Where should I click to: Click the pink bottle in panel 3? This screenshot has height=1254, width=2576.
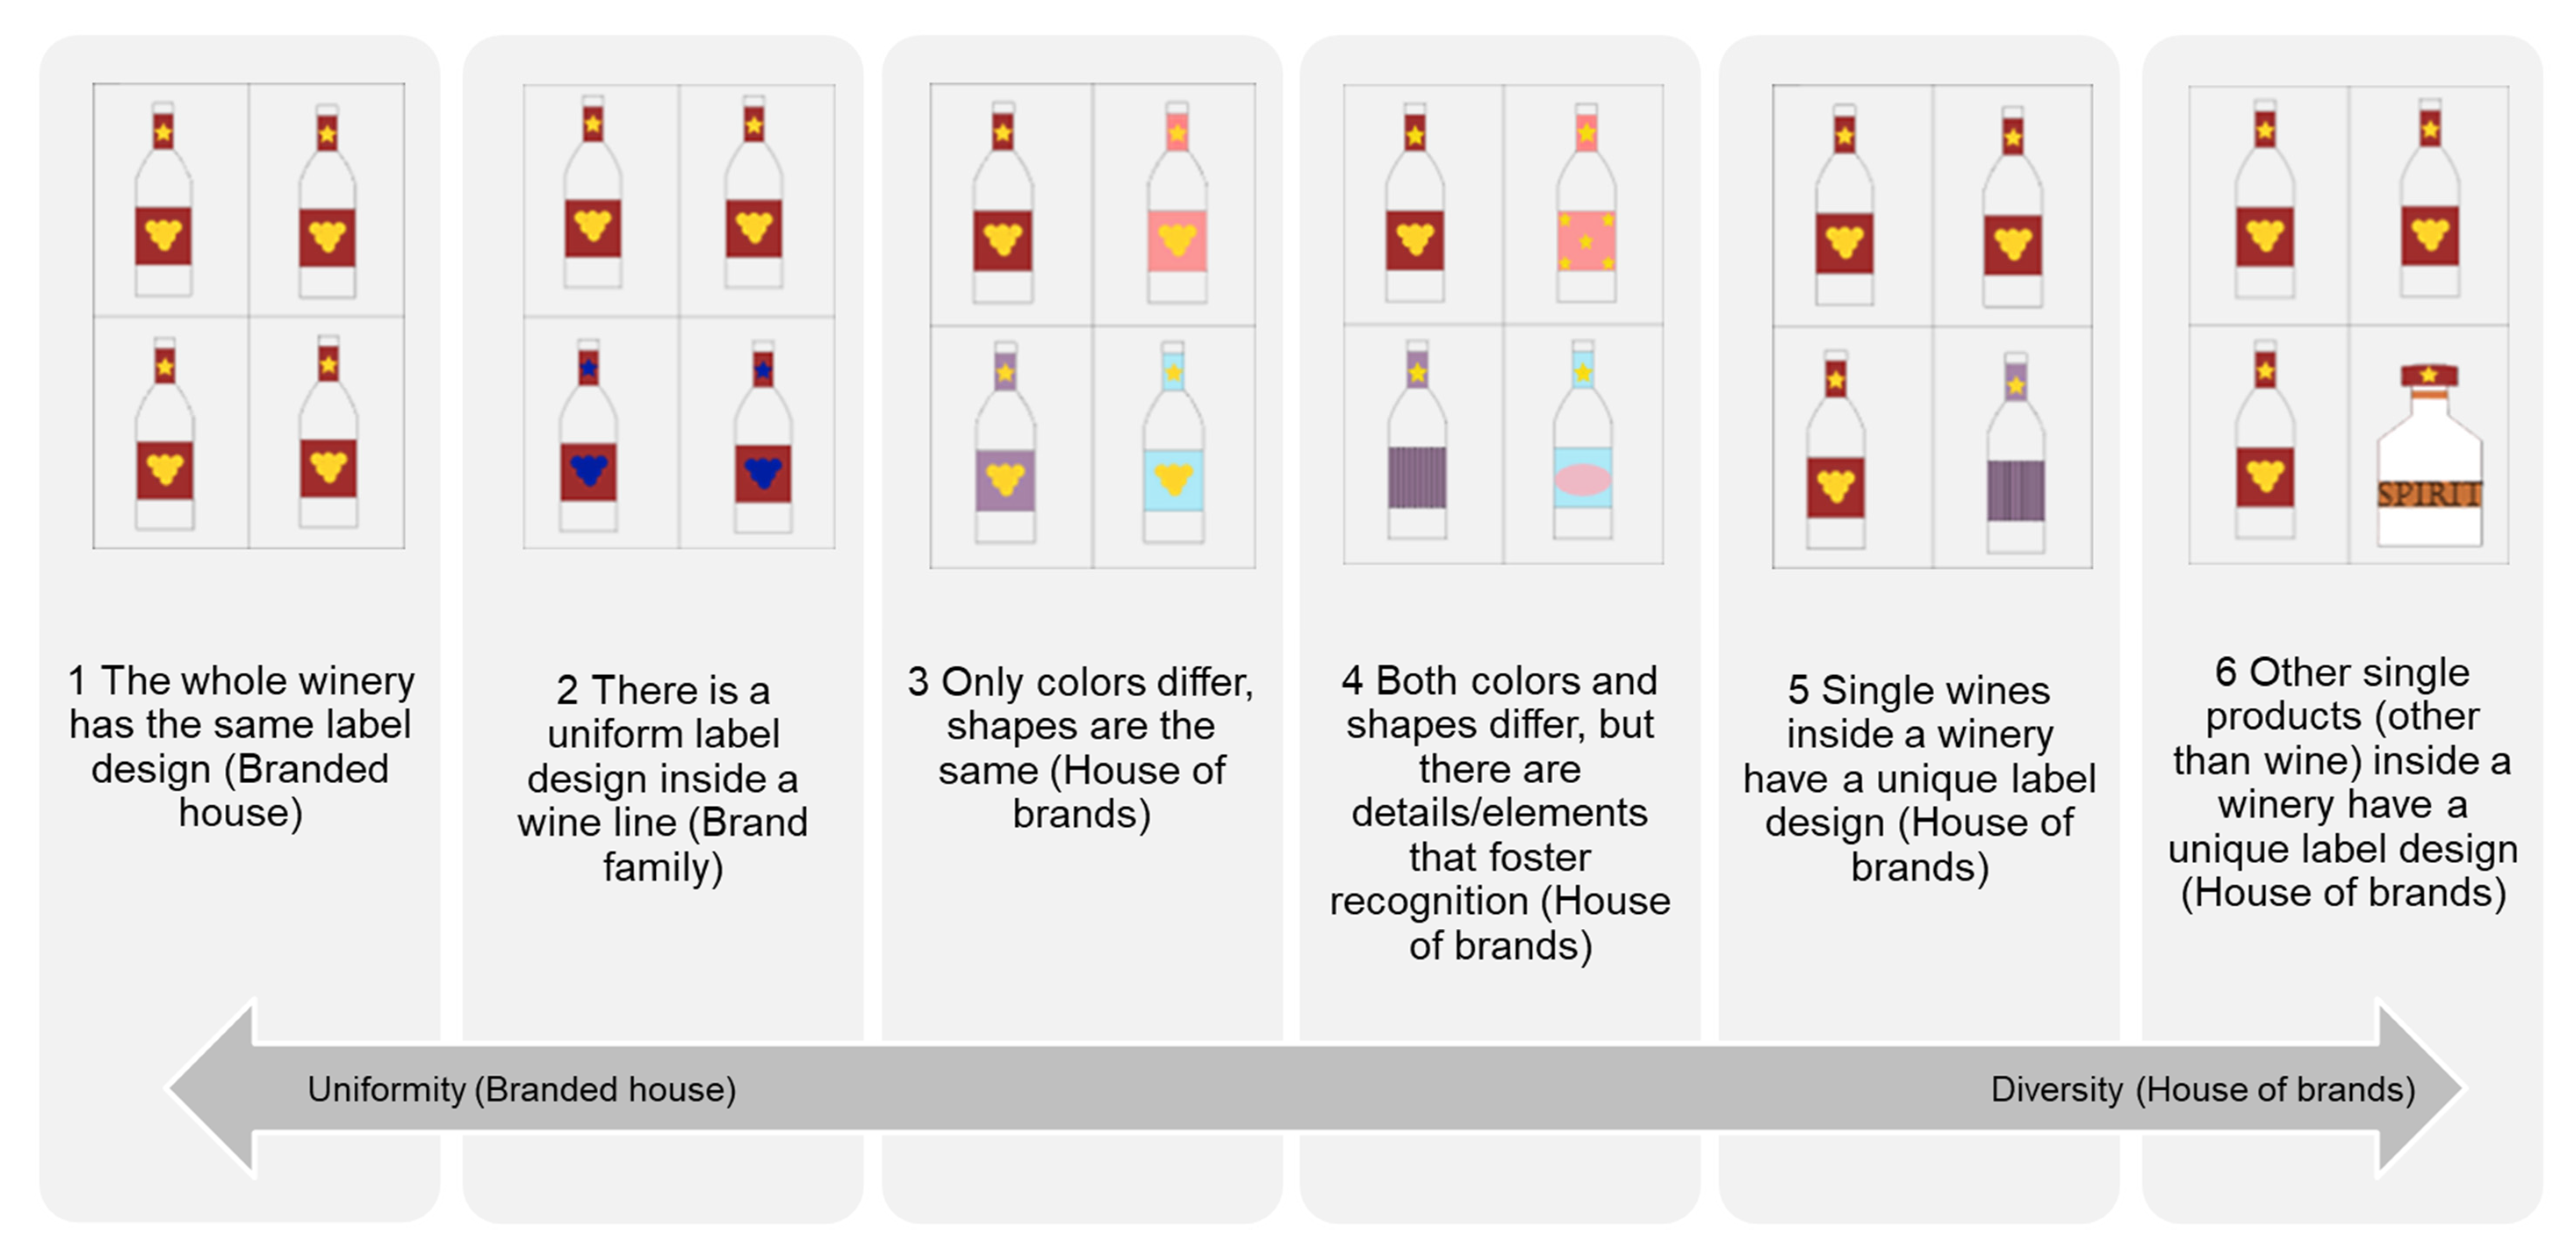pyautogui.click(x=1177, y=210)
